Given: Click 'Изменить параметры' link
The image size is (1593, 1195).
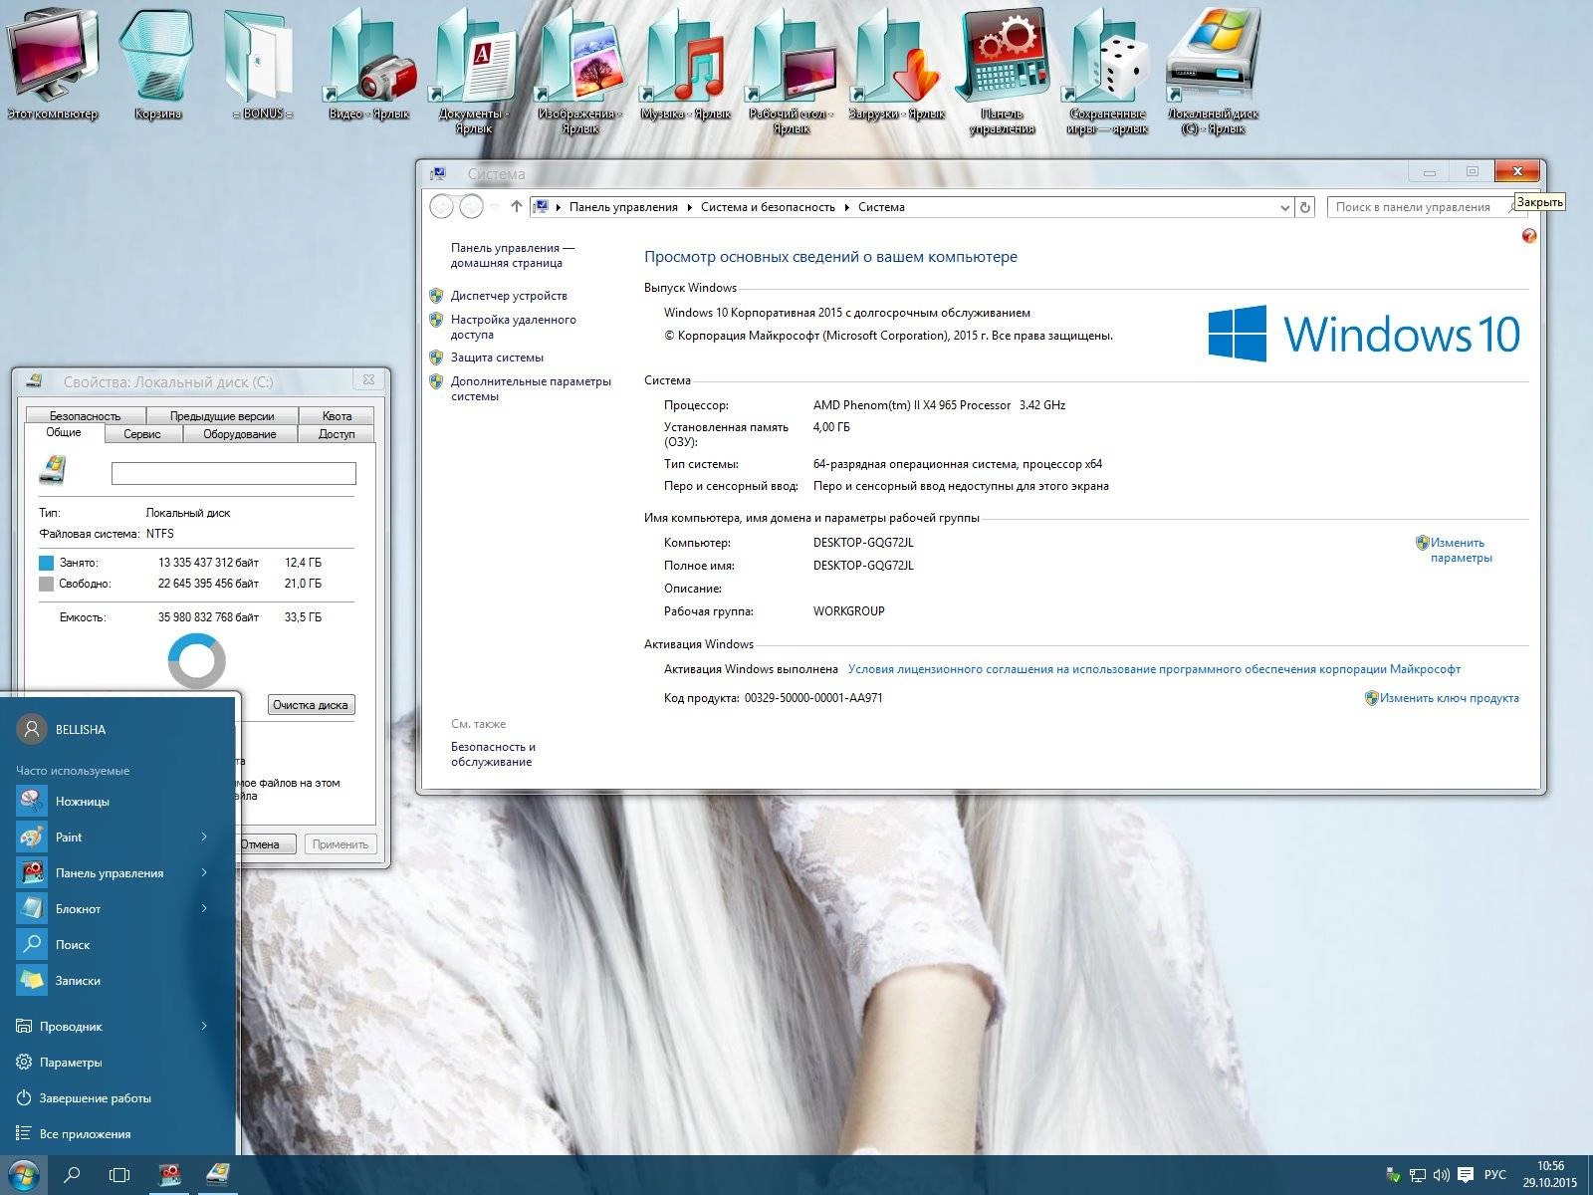Looking at the screenshot, I should 1461,550.
